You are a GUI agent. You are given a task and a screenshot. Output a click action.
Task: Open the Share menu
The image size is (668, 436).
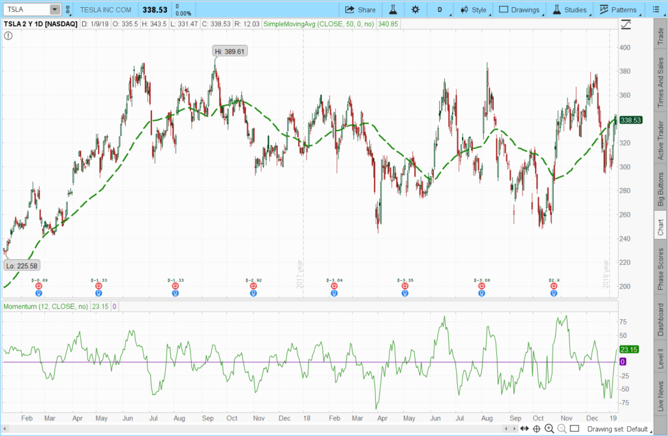(360, 10)
